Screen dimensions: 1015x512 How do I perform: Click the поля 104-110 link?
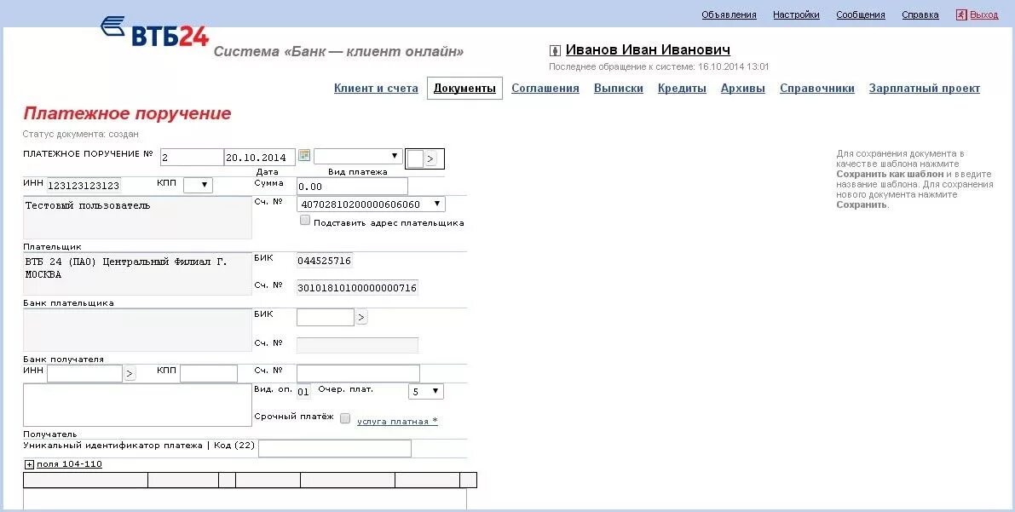69,464
